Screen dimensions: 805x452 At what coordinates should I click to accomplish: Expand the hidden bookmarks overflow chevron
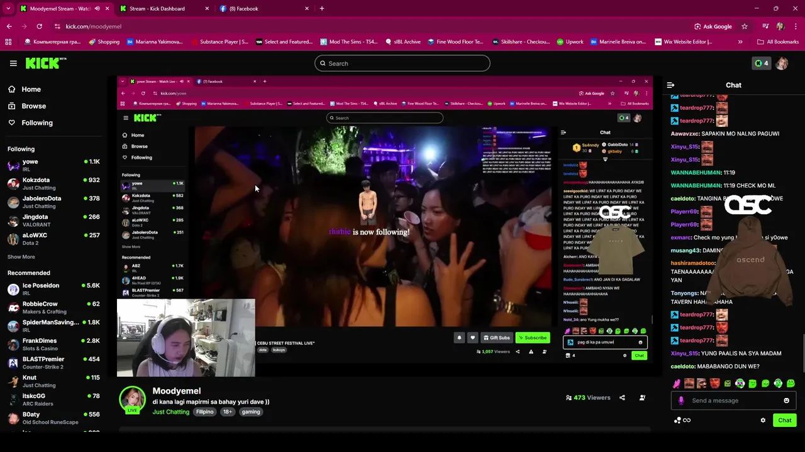click(x=740, y=42)
